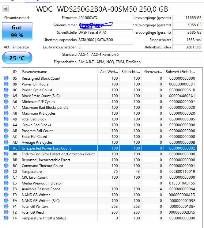Select the Eingeschaltet value 1563 mal
Viewport: 204px width, 228px height.
tap(187, 40)
